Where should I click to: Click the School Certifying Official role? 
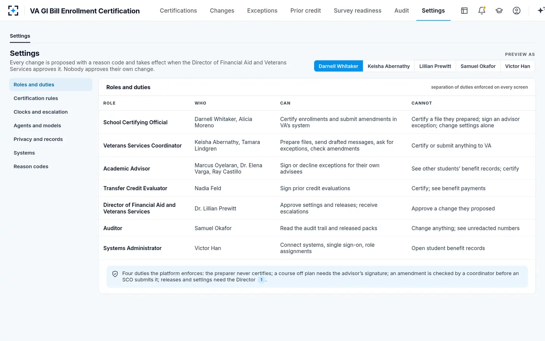[135, 122]
